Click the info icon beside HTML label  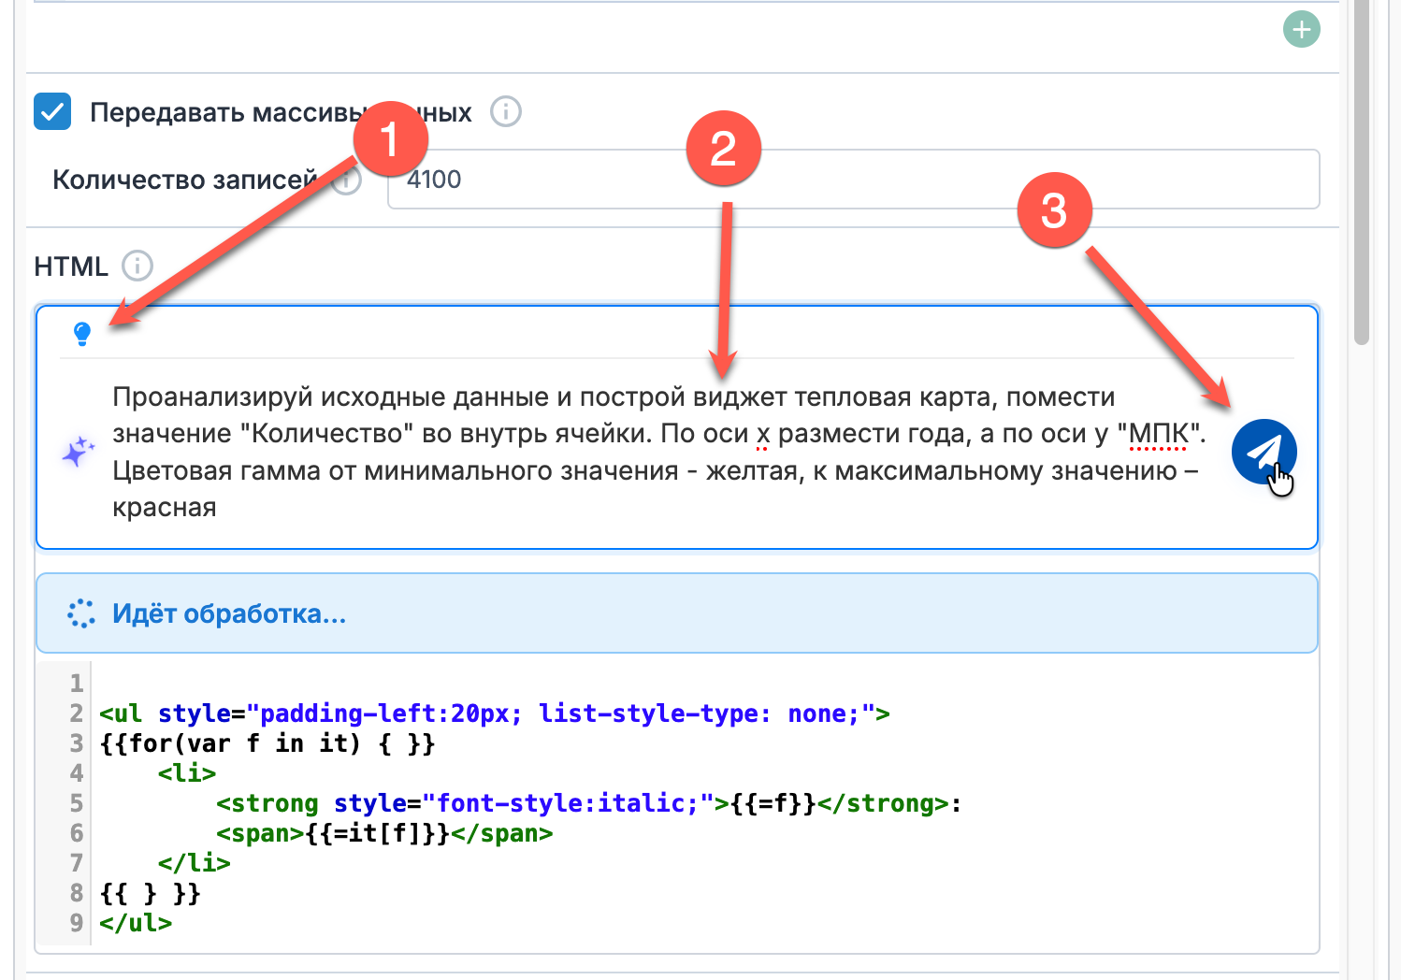pos(137,267)
